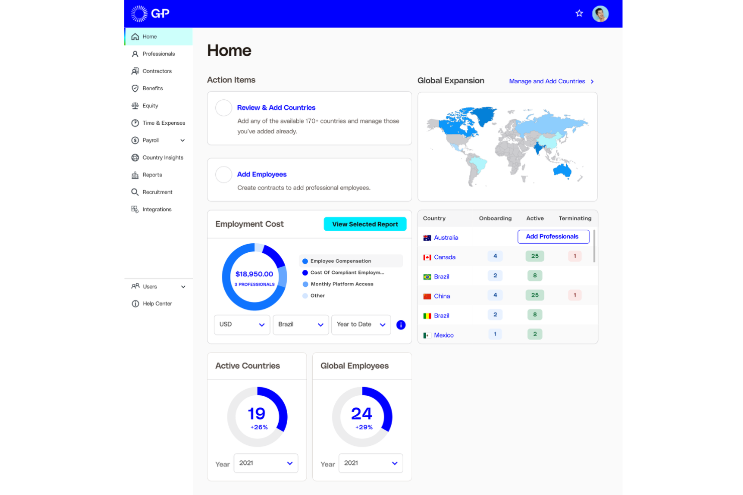Launch Recruitment from the sidebar

click(x=157, y=192)
